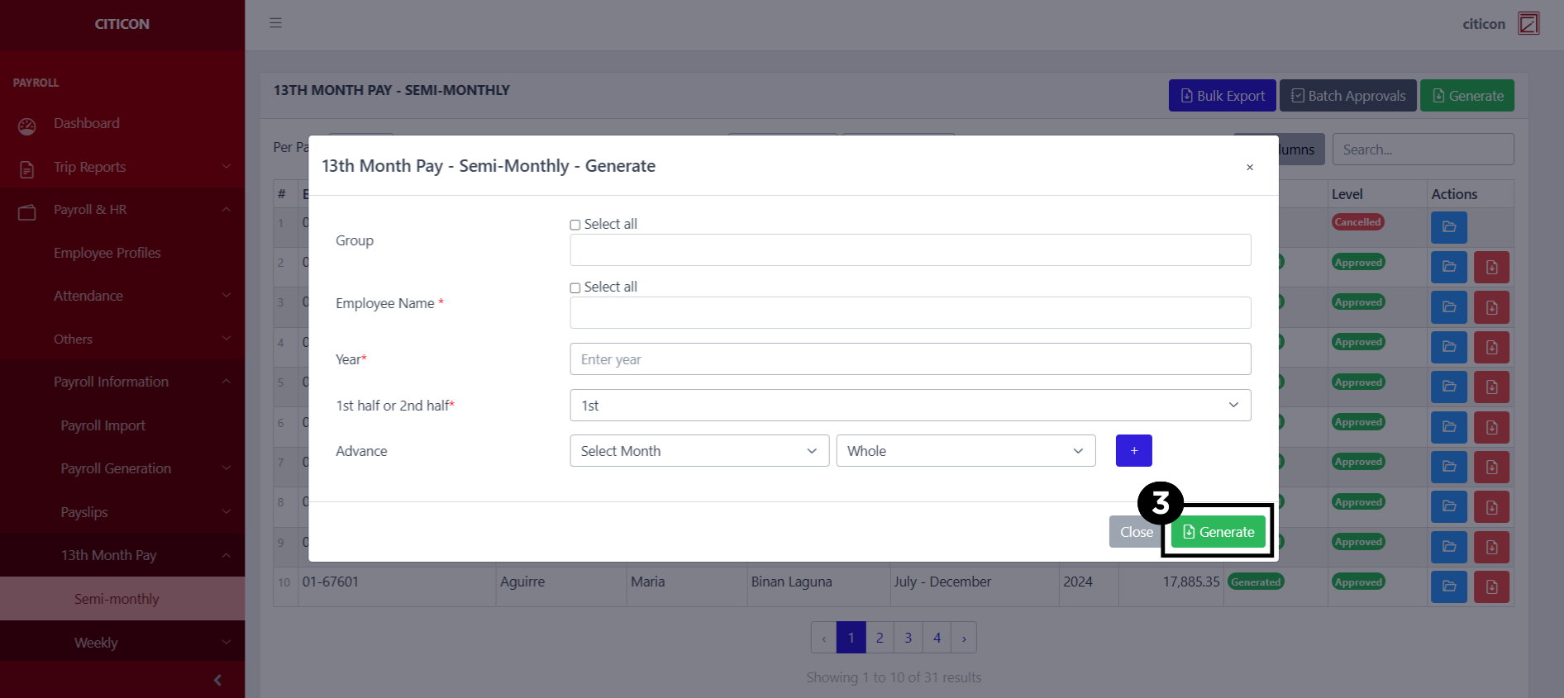Open Payroll Import in sidebar
Image resolution: width=1564 pixels, height=698 pixels.
[103, 425]
